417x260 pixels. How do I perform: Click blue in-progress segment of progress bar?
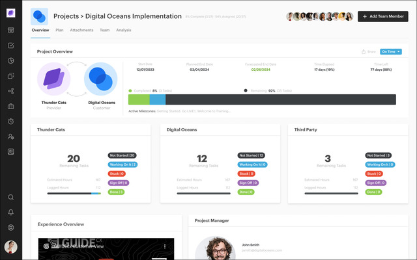(158, 99)
